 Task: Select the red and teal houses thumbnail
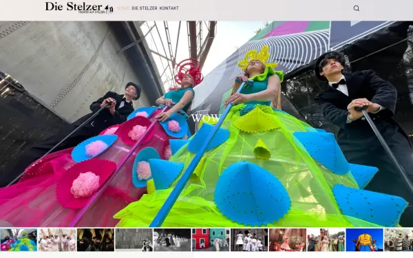[211, 240]
